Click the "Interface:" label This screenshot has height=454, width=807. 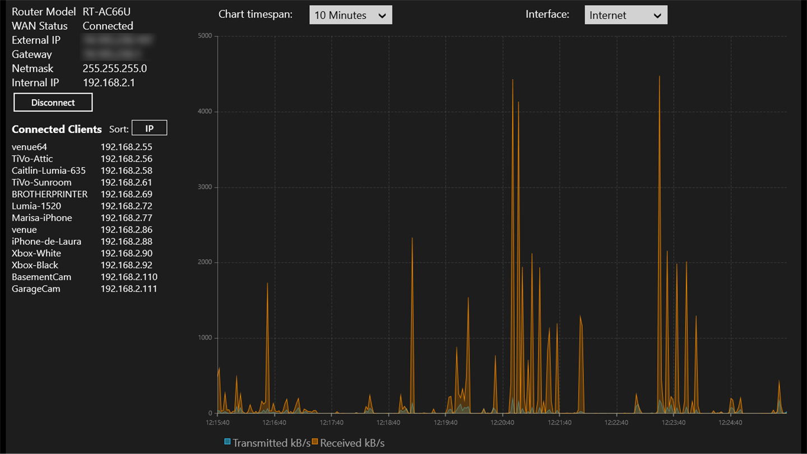tap(548, 15)
